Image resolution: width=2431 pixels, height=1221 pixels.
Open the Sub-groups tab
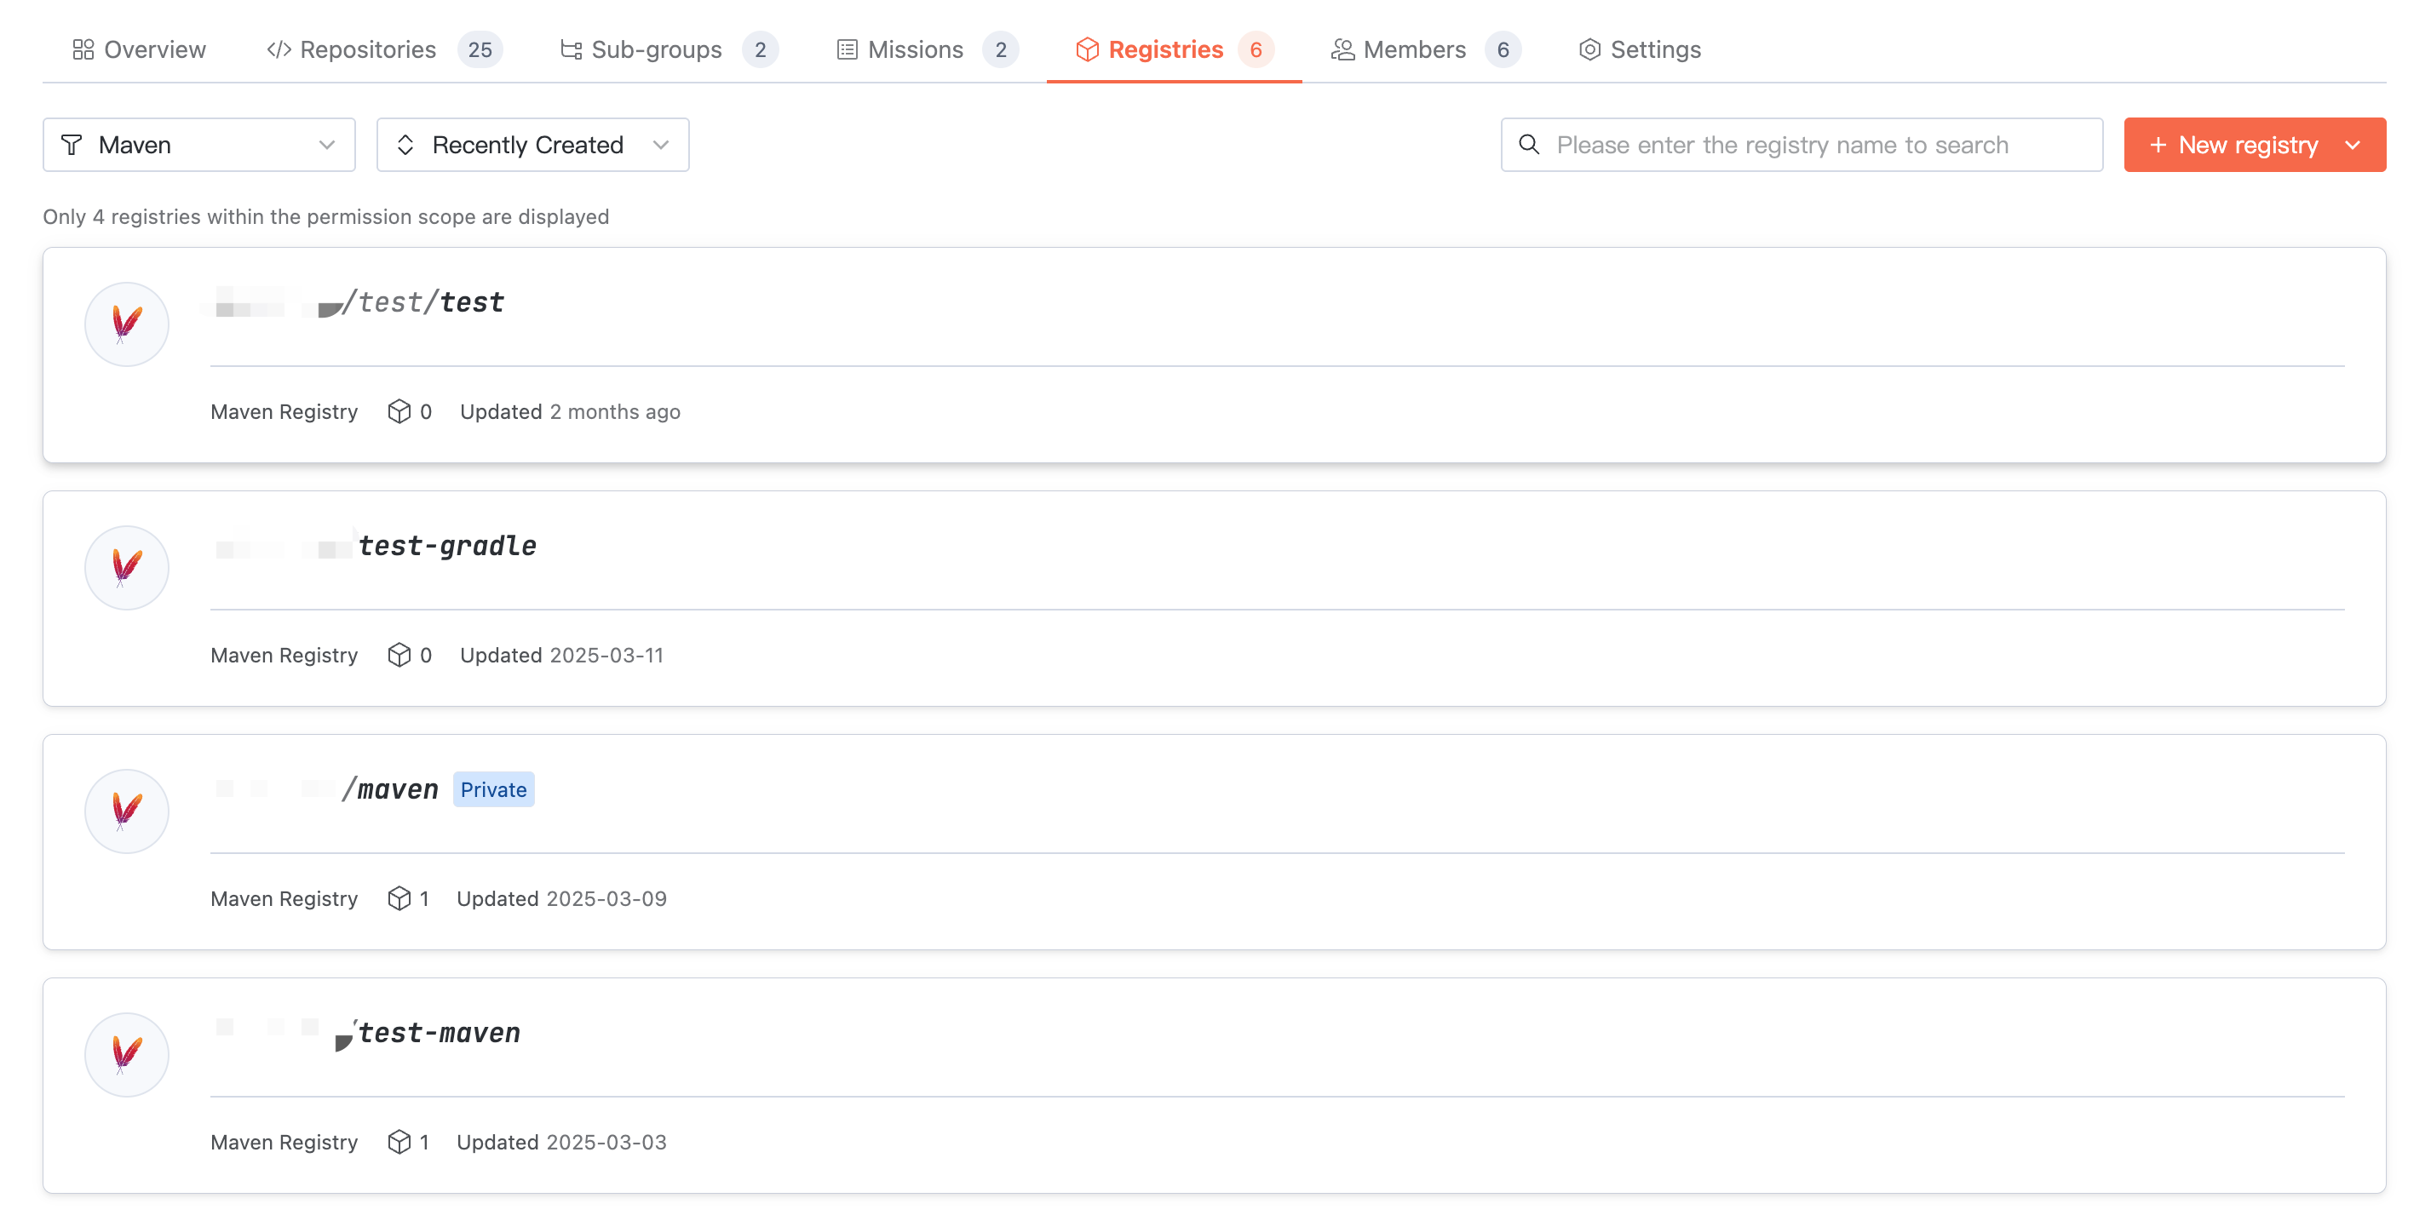[x=656, y=49]
